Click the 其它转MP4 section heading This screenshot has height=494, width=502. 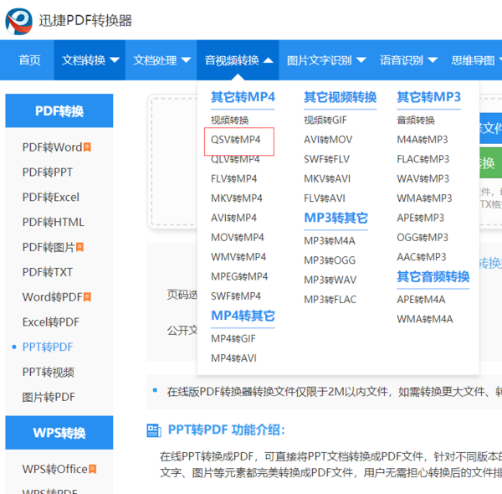click(243, 97)
